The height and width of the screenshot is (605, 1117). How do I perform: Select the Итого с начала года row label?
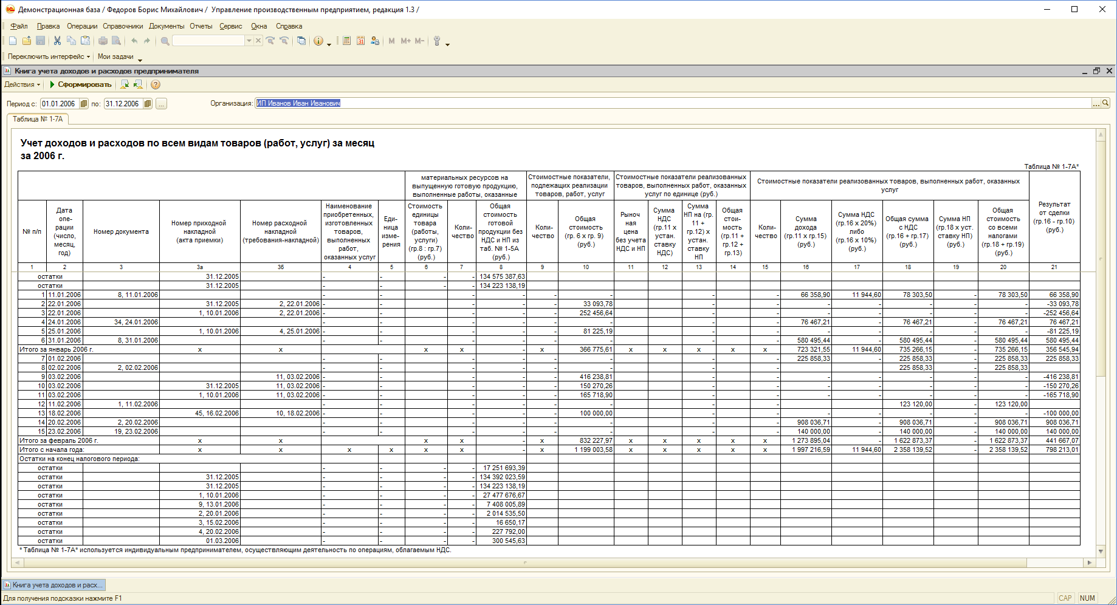click(51, 449)
